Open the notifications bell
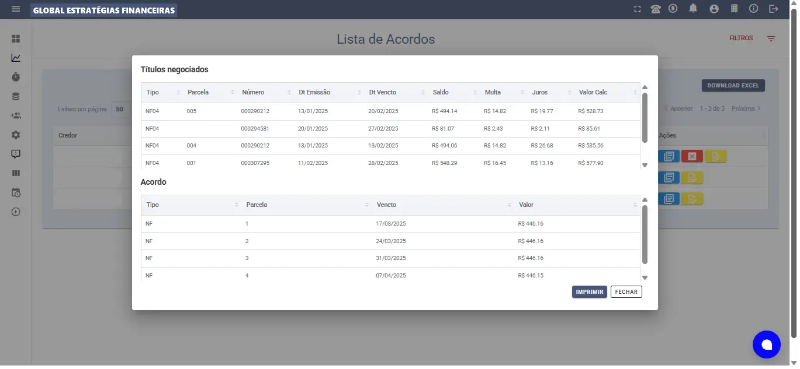The width and height of the screenshot is (800, 369). tap(693, 9)
